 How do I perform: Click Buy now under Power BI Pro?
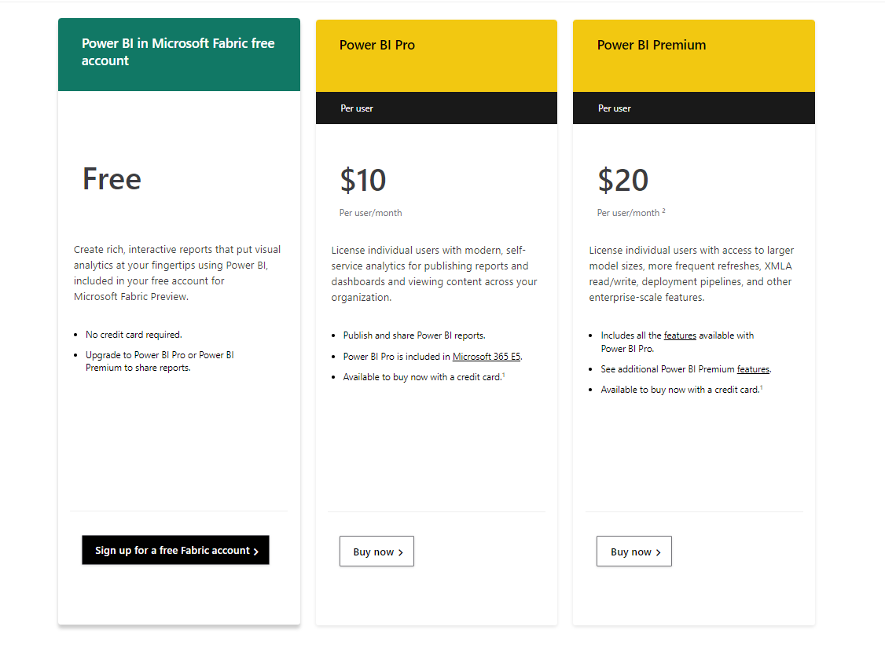[x=376, y=552]
